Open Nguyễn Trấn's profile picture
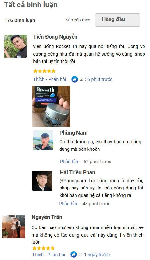The height and width of the screenshot is (260, 150). tap(14, 227)
